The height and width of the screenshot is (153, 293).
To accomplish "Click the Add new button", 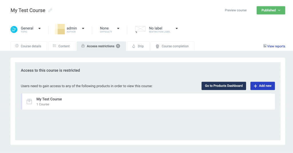I will point(262,86).
